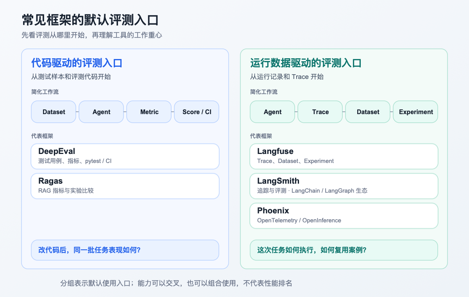Select the Trace workflow step
Screen dimensions: 469x297
320,112
